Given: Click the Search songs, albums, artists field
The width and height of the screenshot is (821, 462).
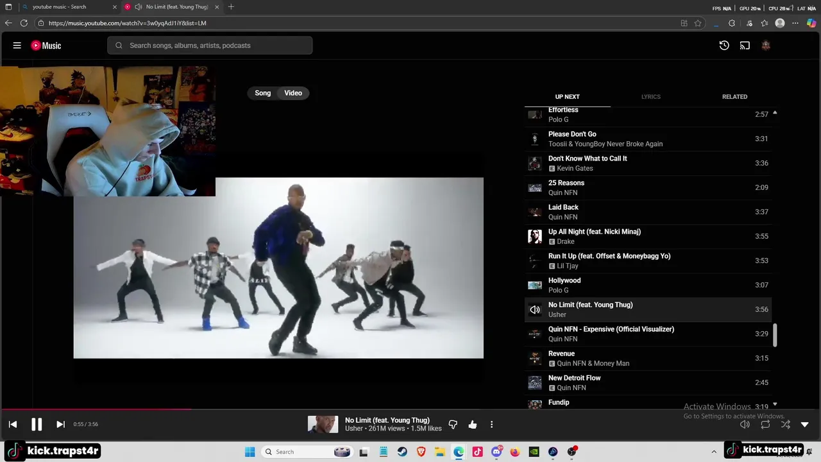Looking at the screenshot, I should pyautogui.click(x=210, y=46).
